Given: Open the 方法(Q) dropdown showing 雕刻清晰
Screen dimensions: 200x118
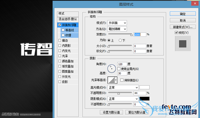Looking at the screenshot, I should [x=117, y=29].
